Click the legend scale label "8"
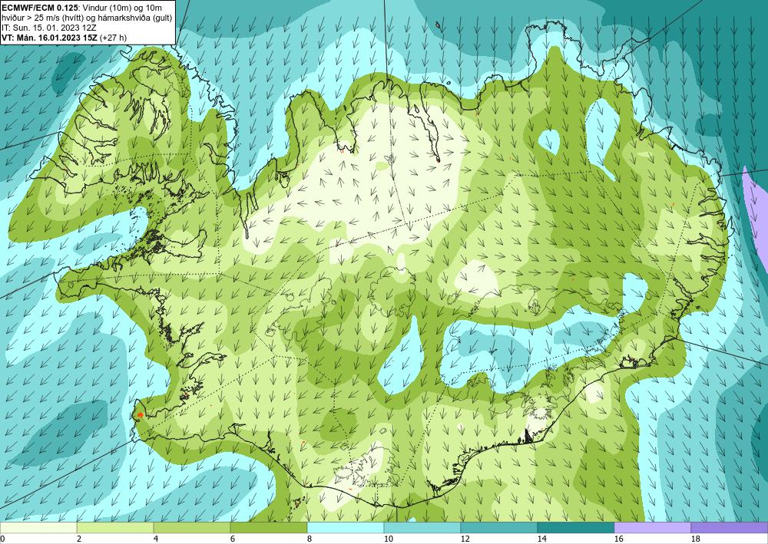Image resolution: width=768 pixels, height=544 pixels. click(x=310, y=539)
